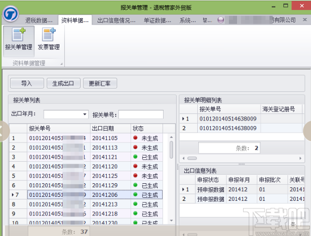Select row 2 dated 20141113
This screenshot has width=311, height=236.
pyautogui.click(x=86, y=148)
